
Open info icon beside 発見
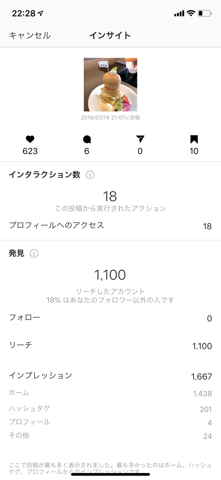pyautogui.click(x=34, y=253)
